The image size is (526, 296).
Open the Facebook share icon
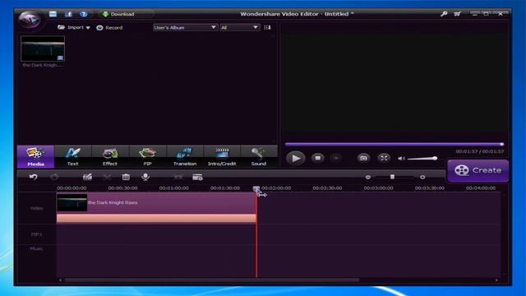click(68, 14)
